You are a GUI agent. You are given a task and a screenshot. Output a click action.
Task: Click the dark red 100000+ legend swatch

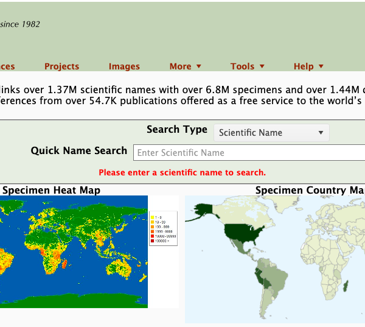point(152,241)
